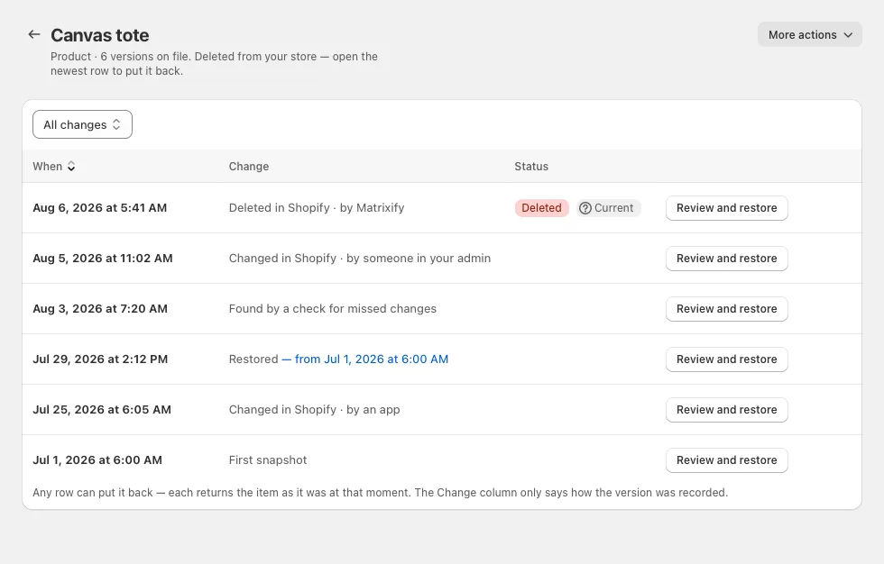Toggle sort arrows next to When header
Image resolution: width=884 pixels, height=564 pixels.
pyautogui.click(x=71, y=166)
